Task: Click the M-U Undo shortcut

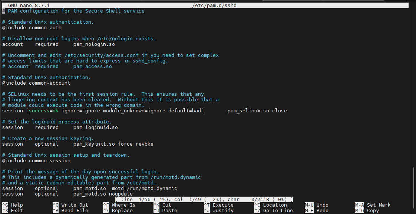Action: coord(317,205)
